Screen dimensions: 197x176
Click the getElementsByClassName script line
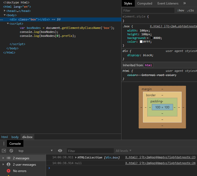(x=67, y=28)
